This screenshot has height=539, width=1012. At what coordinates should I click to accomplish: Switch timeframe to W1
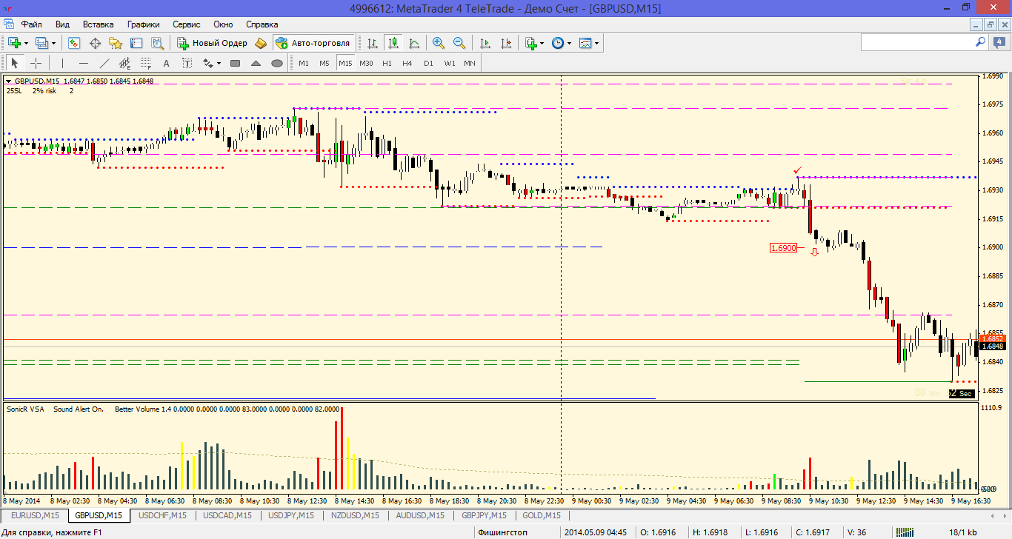pyautogui.click(x=450, y=63)
